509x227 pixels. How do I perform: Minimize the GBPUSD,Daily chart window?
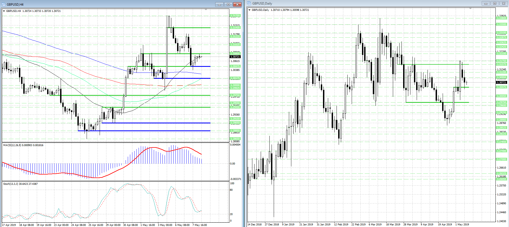click(x=486, y=4)
